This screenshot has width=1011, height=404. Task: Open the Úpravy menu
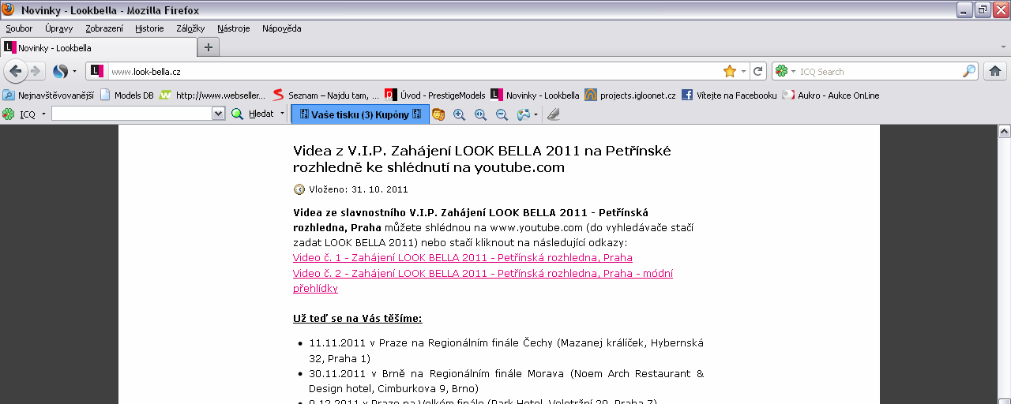(x=59, y=28)
